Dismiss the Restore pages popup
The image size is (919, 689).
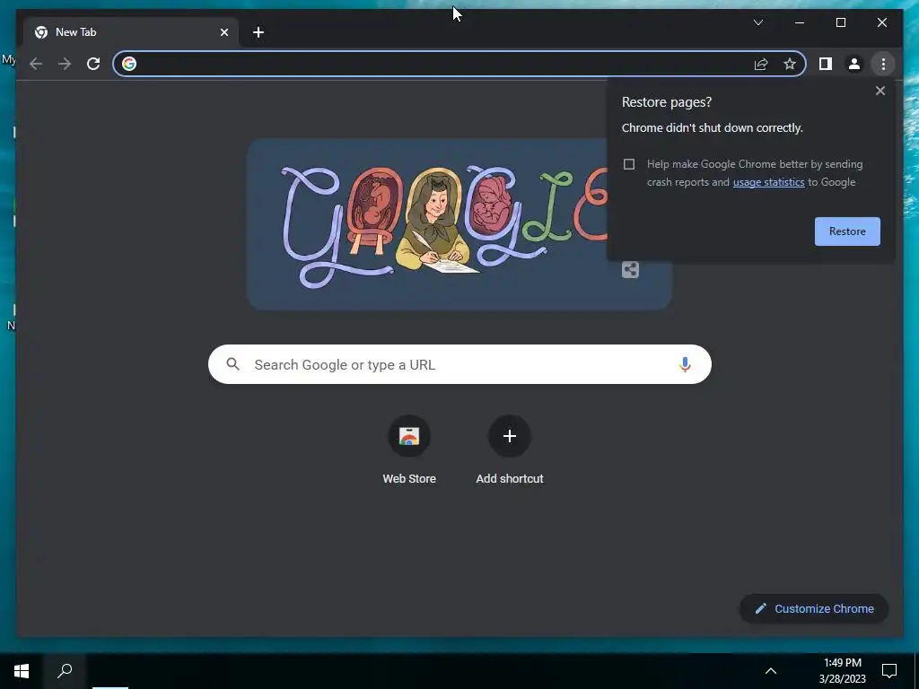880,91
